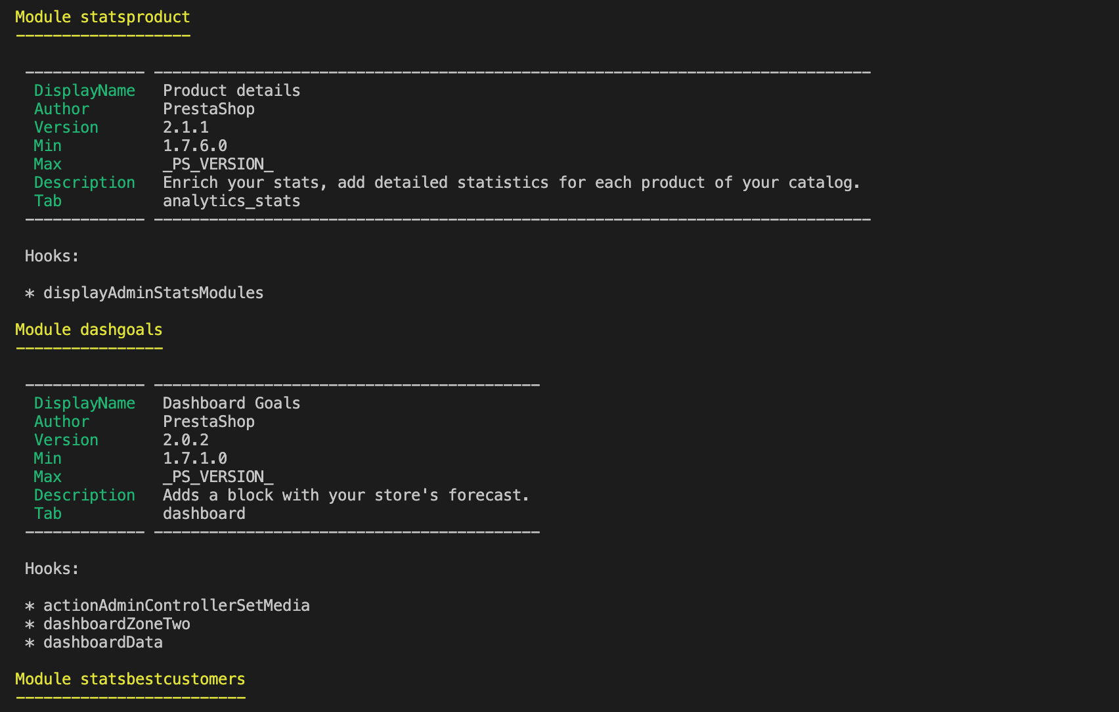Click version number 2.0.2

[186, 440]
